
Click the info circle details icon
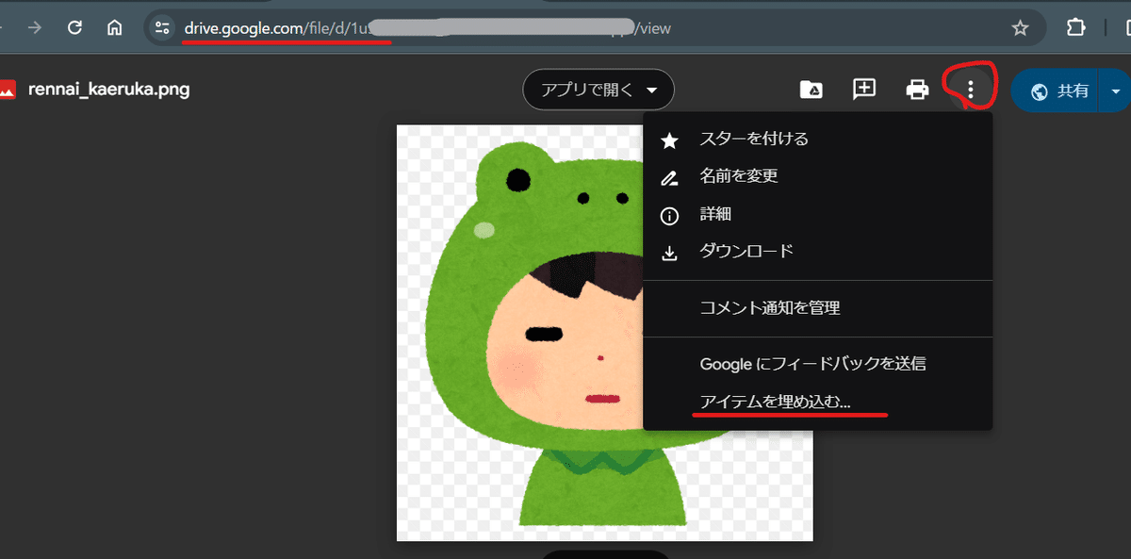pyautogui.click(x=669, y=216)
